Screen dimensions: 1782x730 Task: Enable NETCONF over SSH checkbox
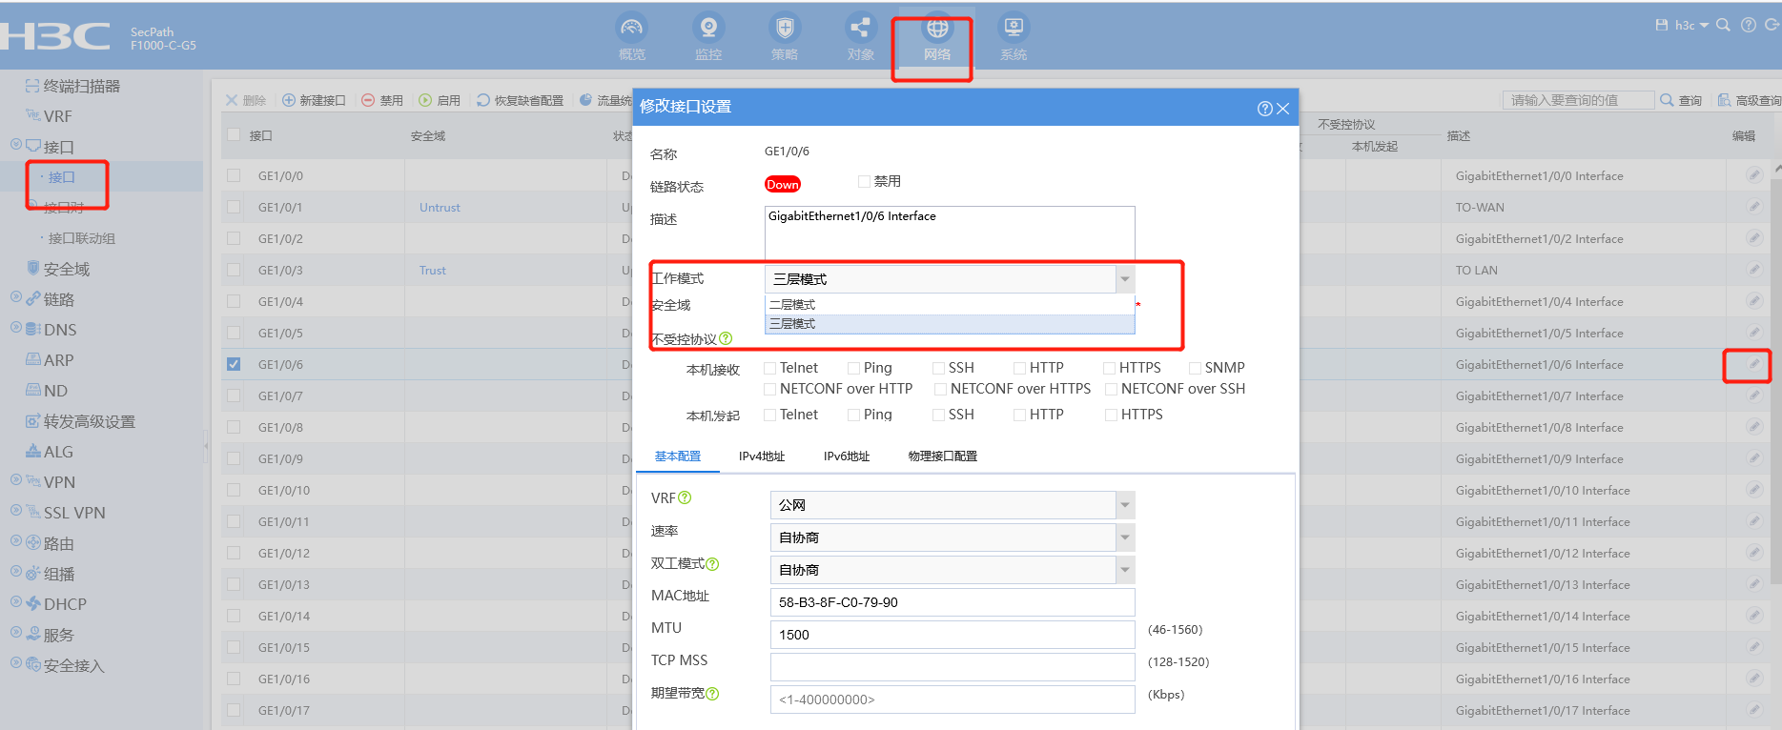click(1111, 389)
